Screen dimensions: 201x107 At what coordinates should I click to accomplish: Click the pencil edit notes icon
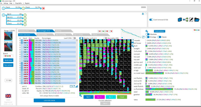pyautogui.click(x=191, y=20)
